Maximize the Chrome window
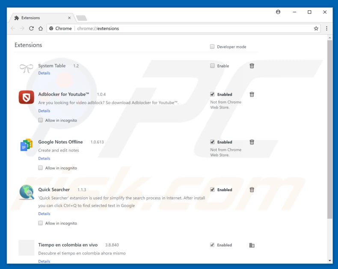This screenshot has width=338, height=269. pos(309,12)
